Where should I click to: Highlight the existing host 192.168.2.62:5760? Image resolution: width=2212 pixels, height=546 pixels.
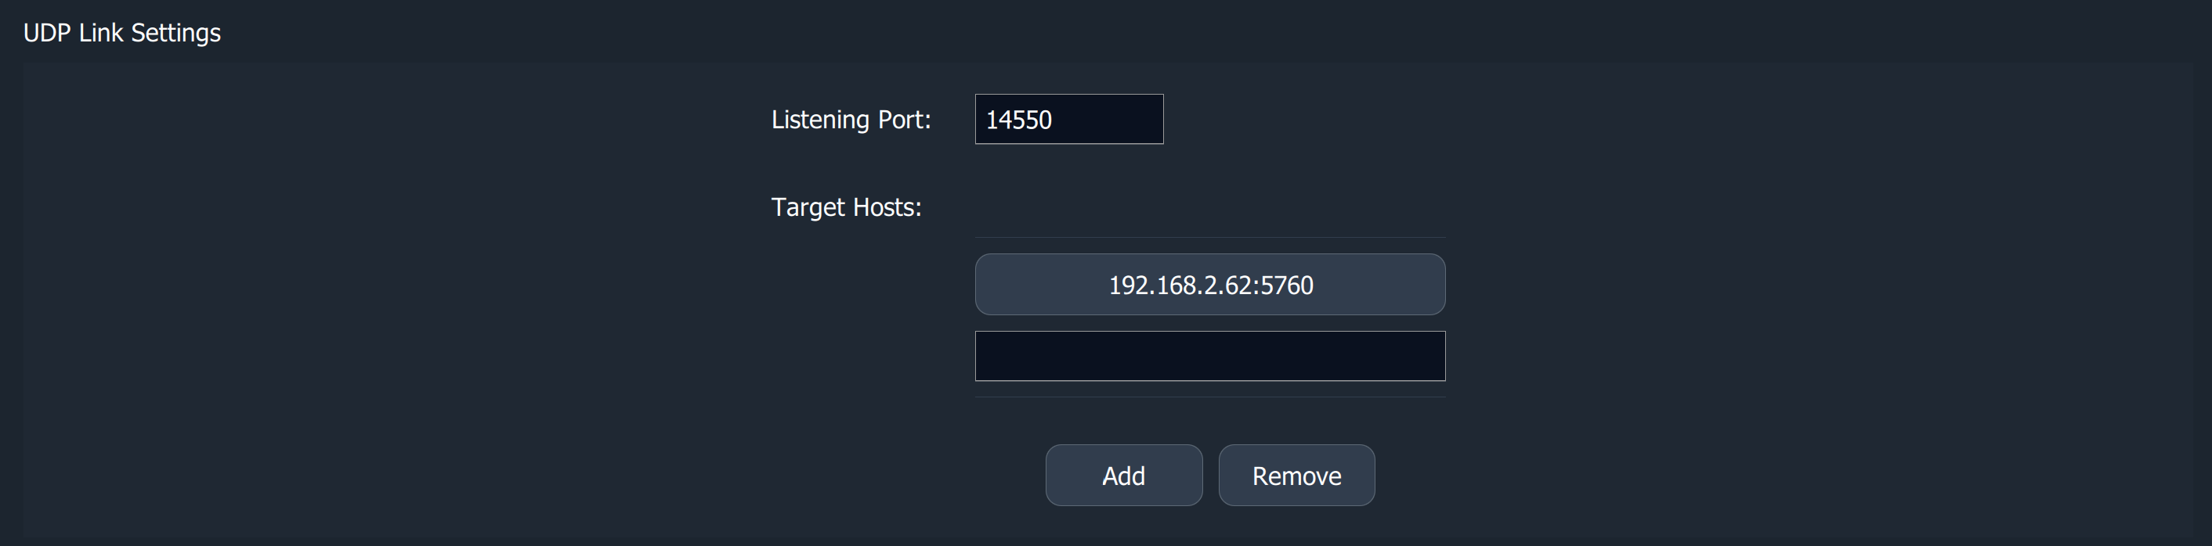(1209, 285)
